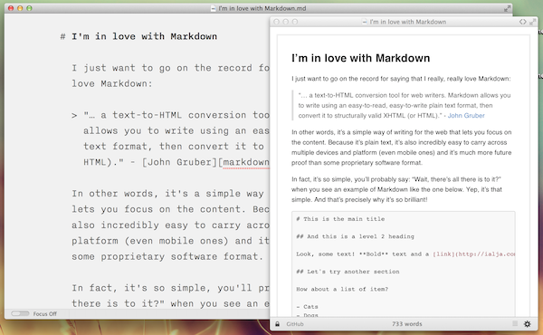Open the preview settings gear menu
The width and height of the screenshot is (543, 335).
527,324
